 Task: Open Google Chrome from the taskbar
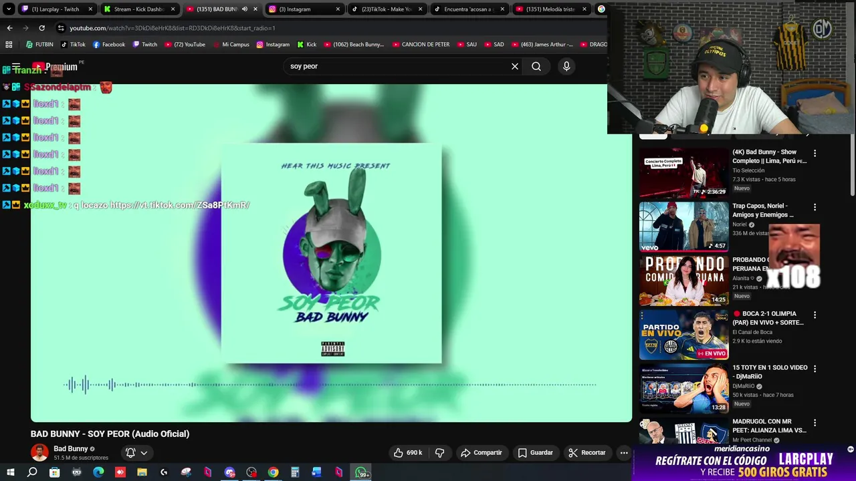pyautogui.click(x=273, y=472)
